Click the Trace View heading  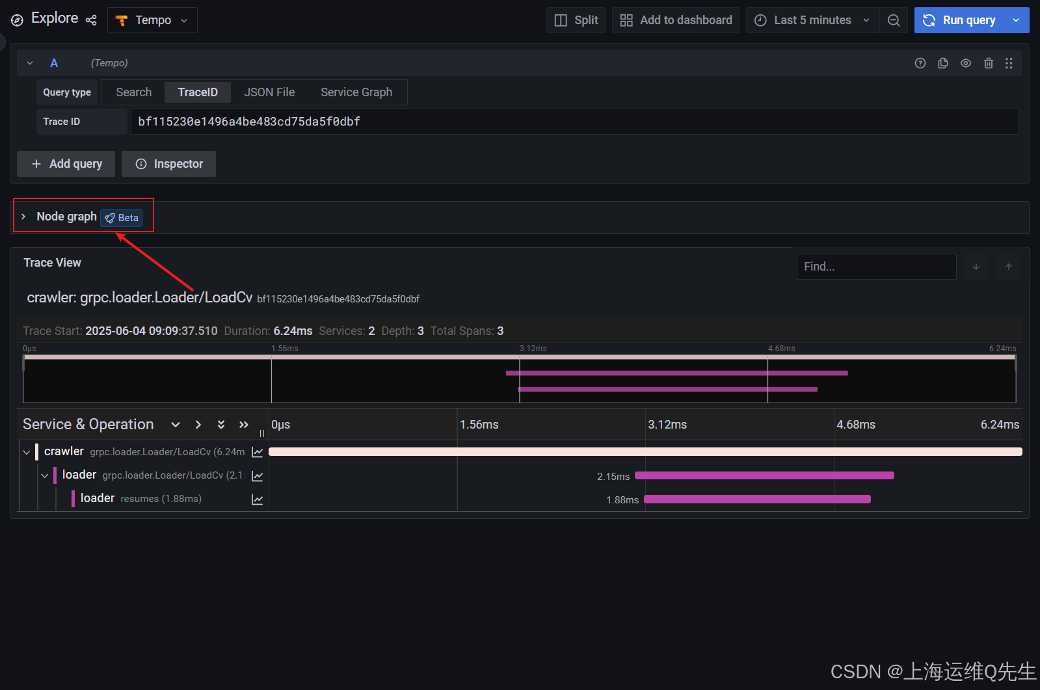coord(53,263)
